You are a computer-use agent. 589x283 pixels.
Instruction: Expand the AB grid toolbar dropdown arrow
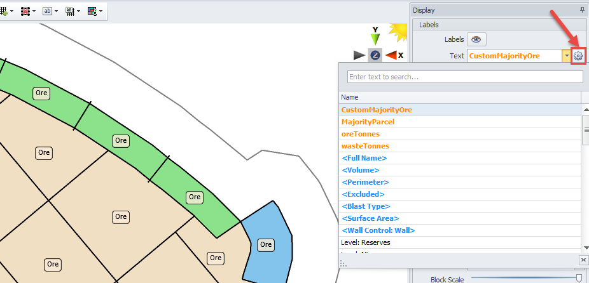[80, 11]
